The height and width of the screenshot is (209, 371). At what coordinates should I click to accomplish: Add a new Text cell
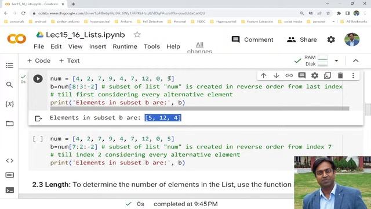pyautogui.click(x=70, y=60)
